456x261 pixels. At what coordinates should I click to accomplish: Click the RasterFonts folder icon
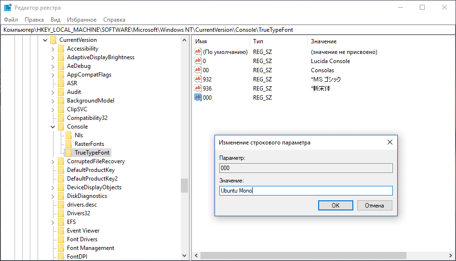68,144
